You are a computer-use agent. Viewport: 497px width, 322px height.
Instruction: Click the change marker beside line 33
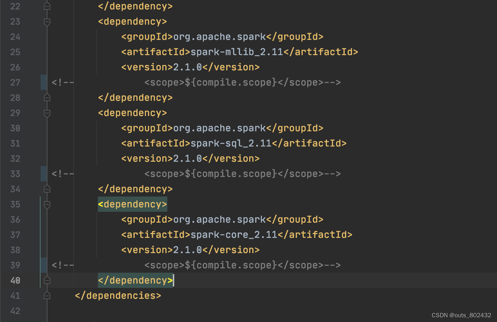[43, 174]
